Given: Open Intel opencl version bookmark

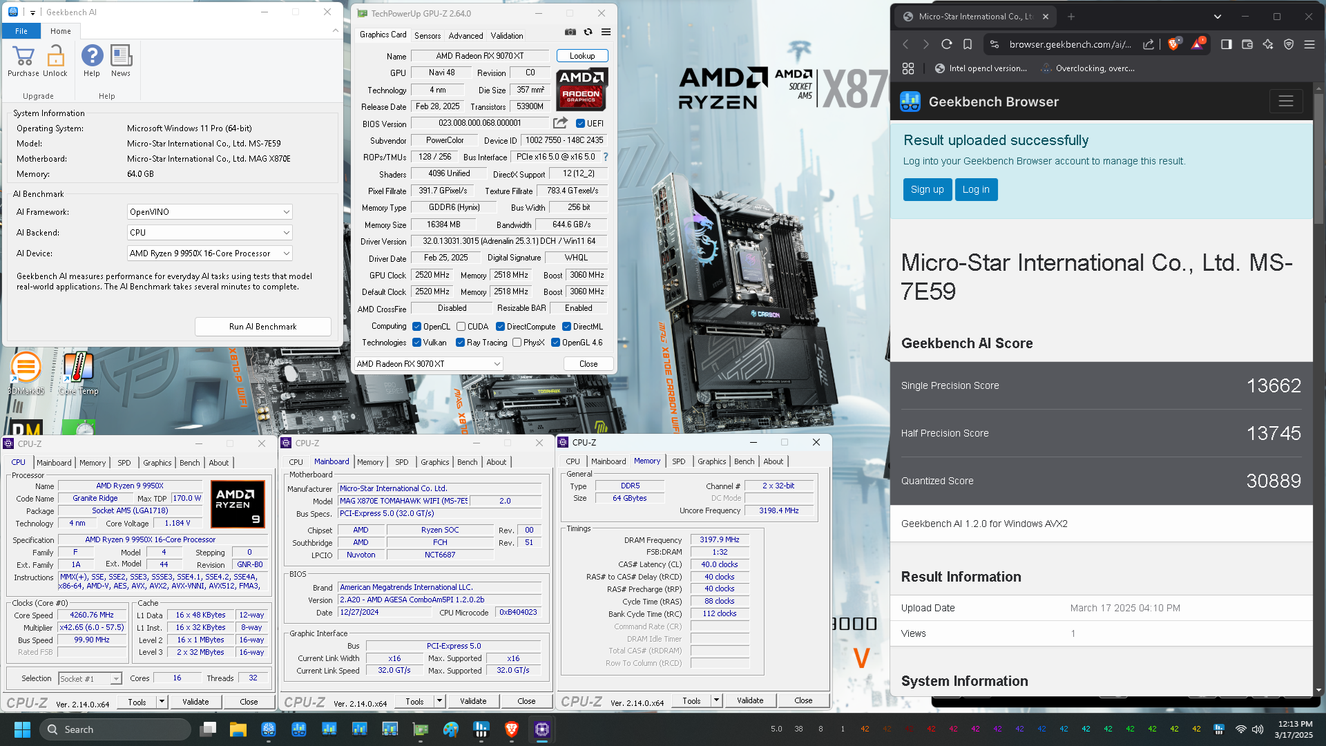Looking at the screenshot, I should 981,68.
